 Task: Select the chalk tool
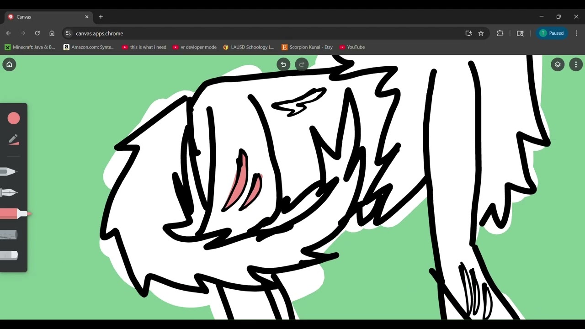pyautogui.click(x=9, y=235)
